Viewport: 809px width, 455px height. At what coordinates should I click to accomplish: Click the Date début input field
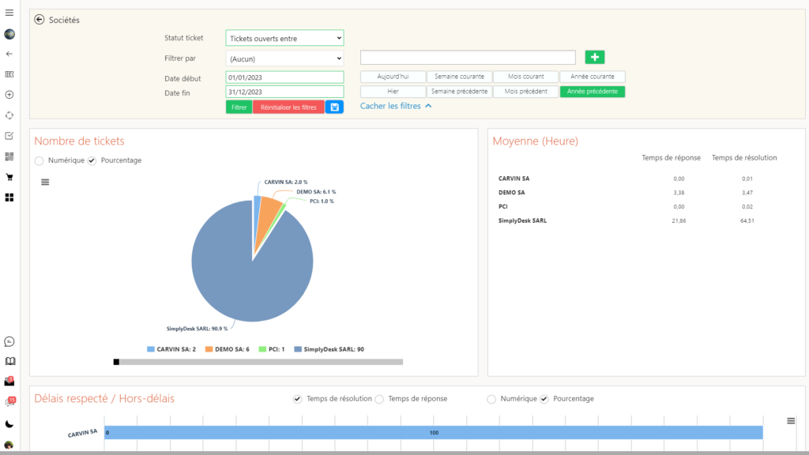click(284, 77)
